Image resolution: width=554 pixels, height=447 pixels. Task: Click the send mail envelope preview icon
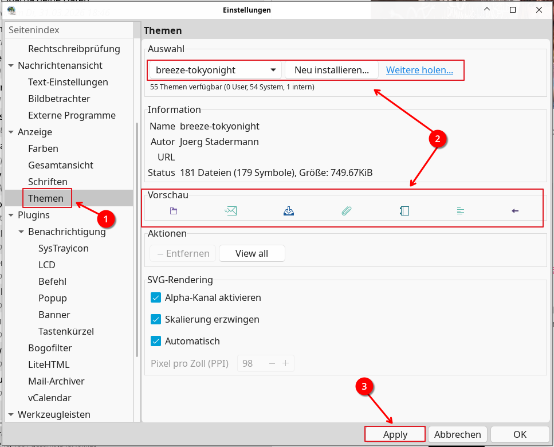click(x=230, y=211)
